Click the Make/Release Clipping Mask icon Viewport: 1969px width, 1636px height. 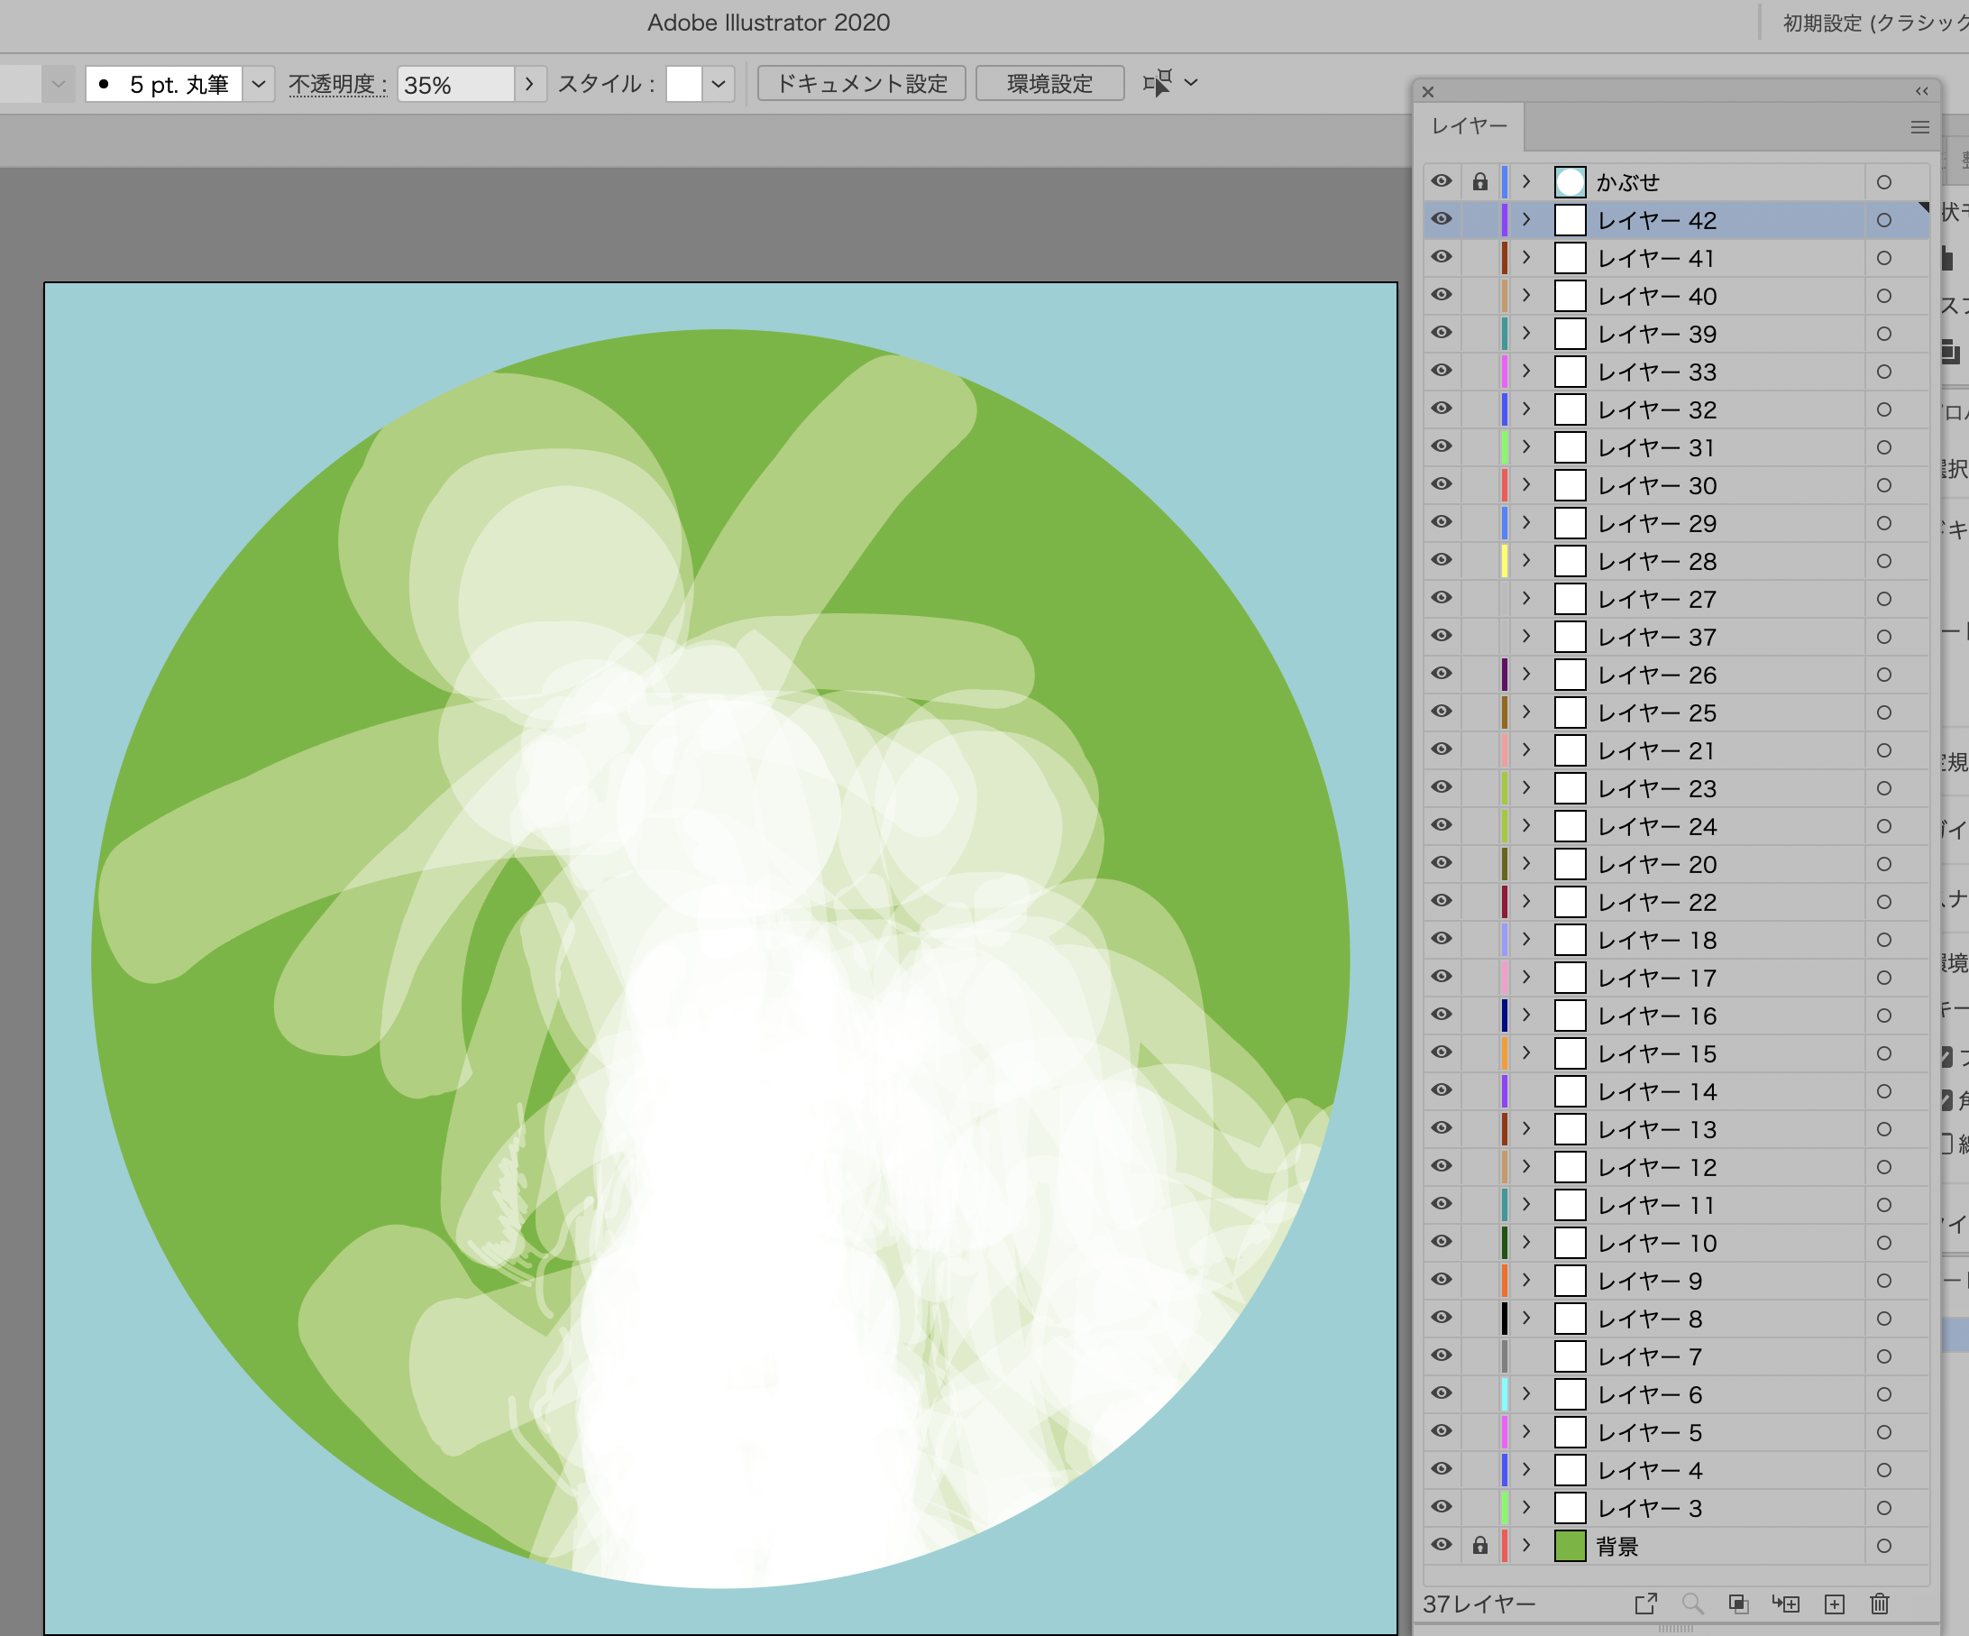tap(1738, 1604)
